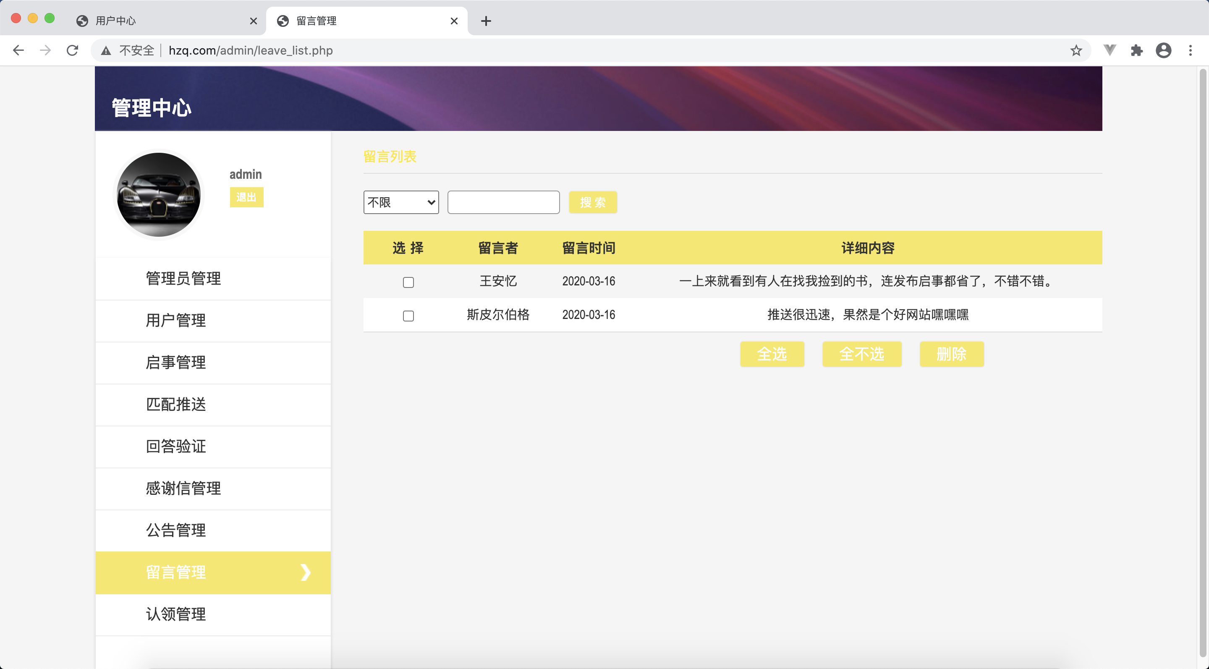Click the date in 斯皮尔伯格's row
This screenshot has height=669, width=1209.
589,314
